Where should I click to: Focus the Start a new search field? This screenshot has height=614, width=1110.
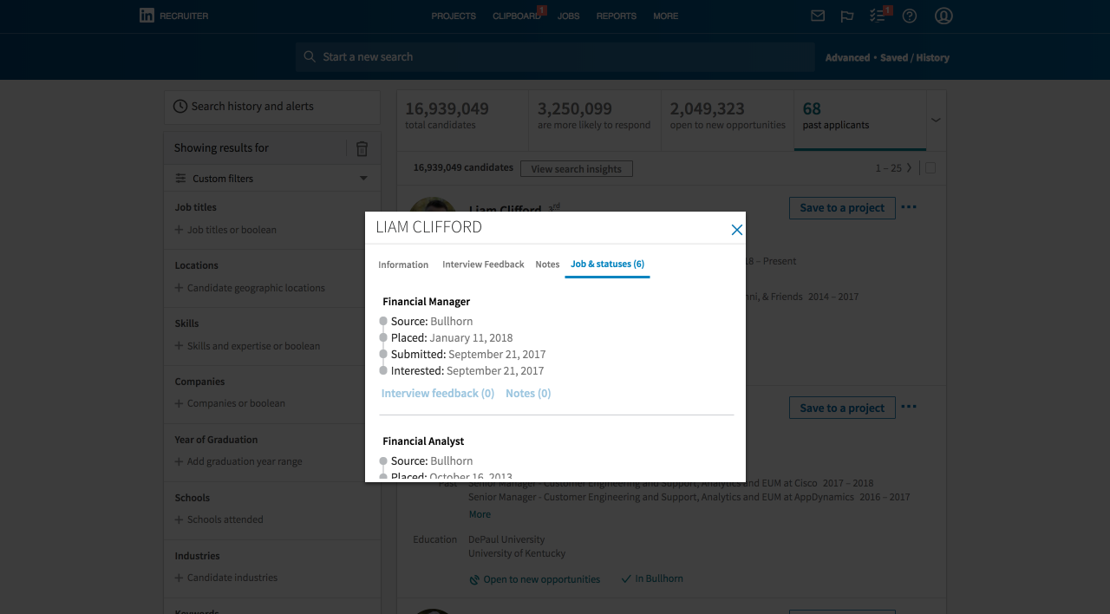[x=555, y=57]
